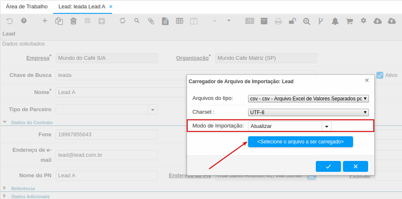Expand the Modo de Importação dropdown arrow
This screenshot has height=199, width=402.
[x=326, y=126]
